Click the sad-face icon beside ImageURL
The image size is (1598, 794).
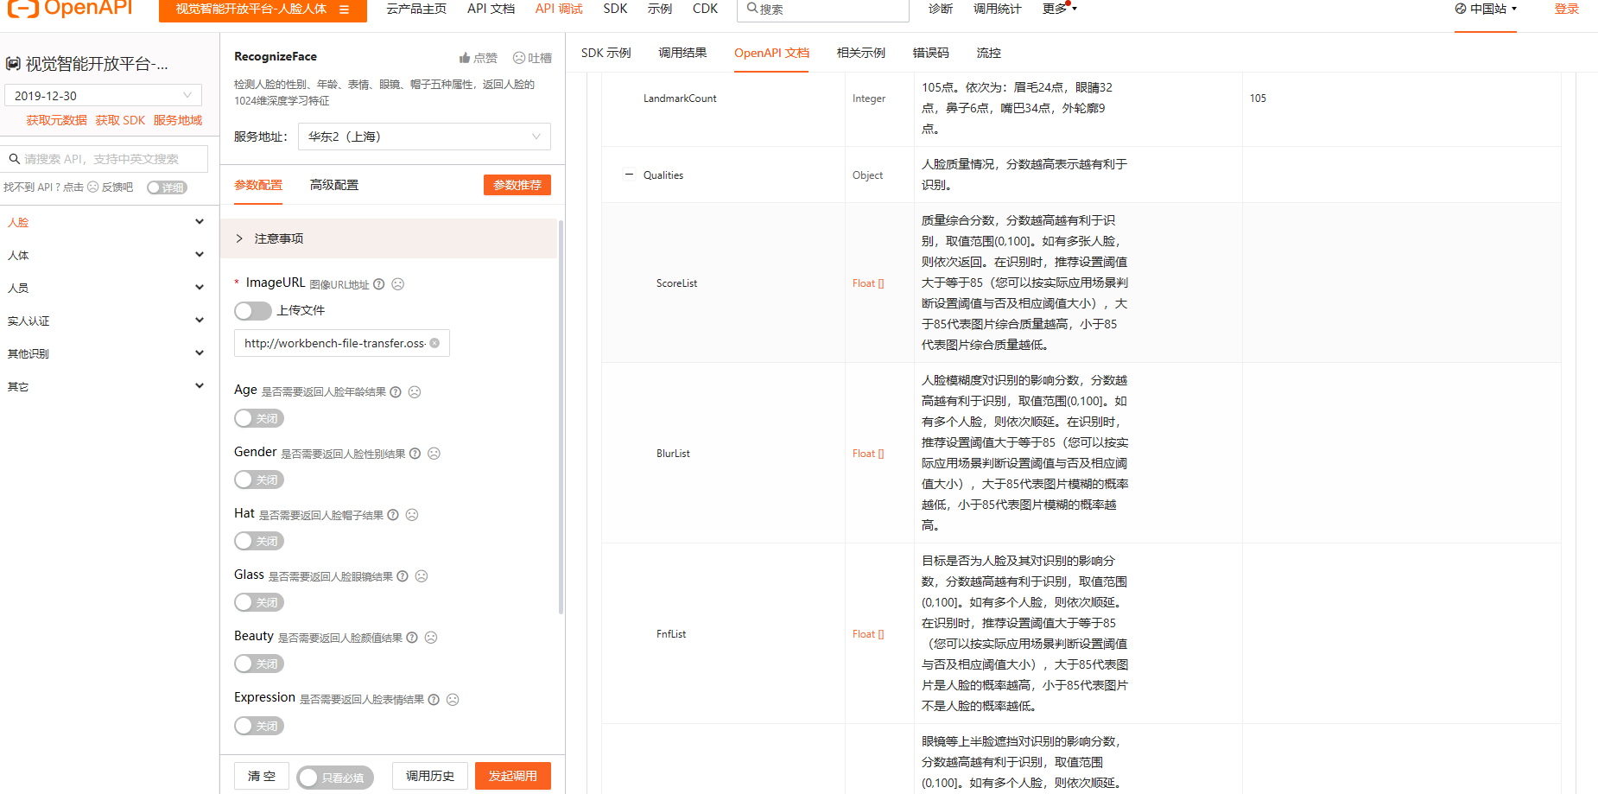pos(398,284)
